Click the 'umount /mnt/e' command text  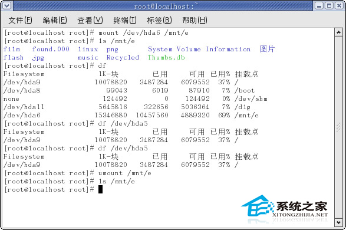(125, 173)
